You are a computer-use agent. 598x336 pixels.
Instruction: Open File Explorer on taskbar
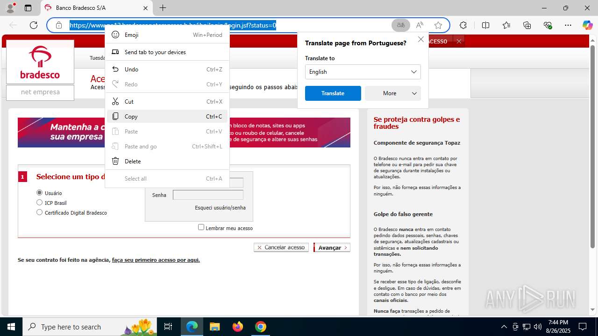[214, 327]
